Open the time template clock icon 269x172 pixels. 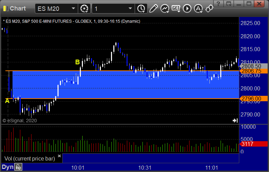click(141, 8)
